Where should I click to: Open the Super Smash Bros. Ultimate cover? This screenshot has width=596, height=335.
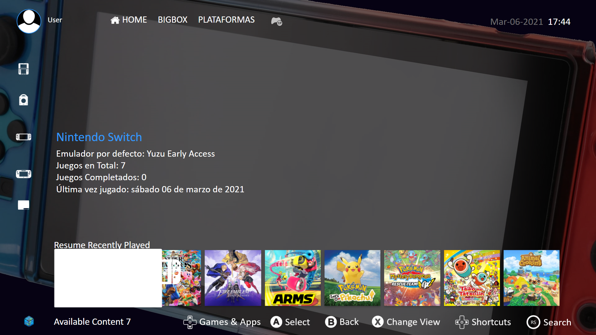(x=182, y=278)
